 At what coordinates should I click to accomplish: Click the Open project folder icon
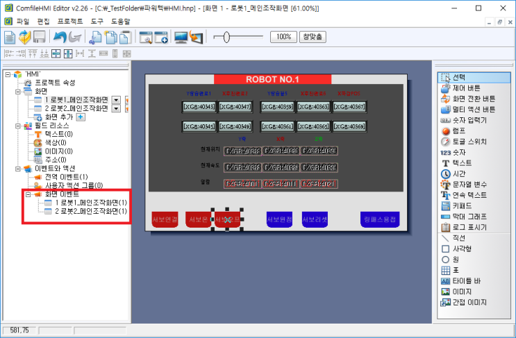25,37
